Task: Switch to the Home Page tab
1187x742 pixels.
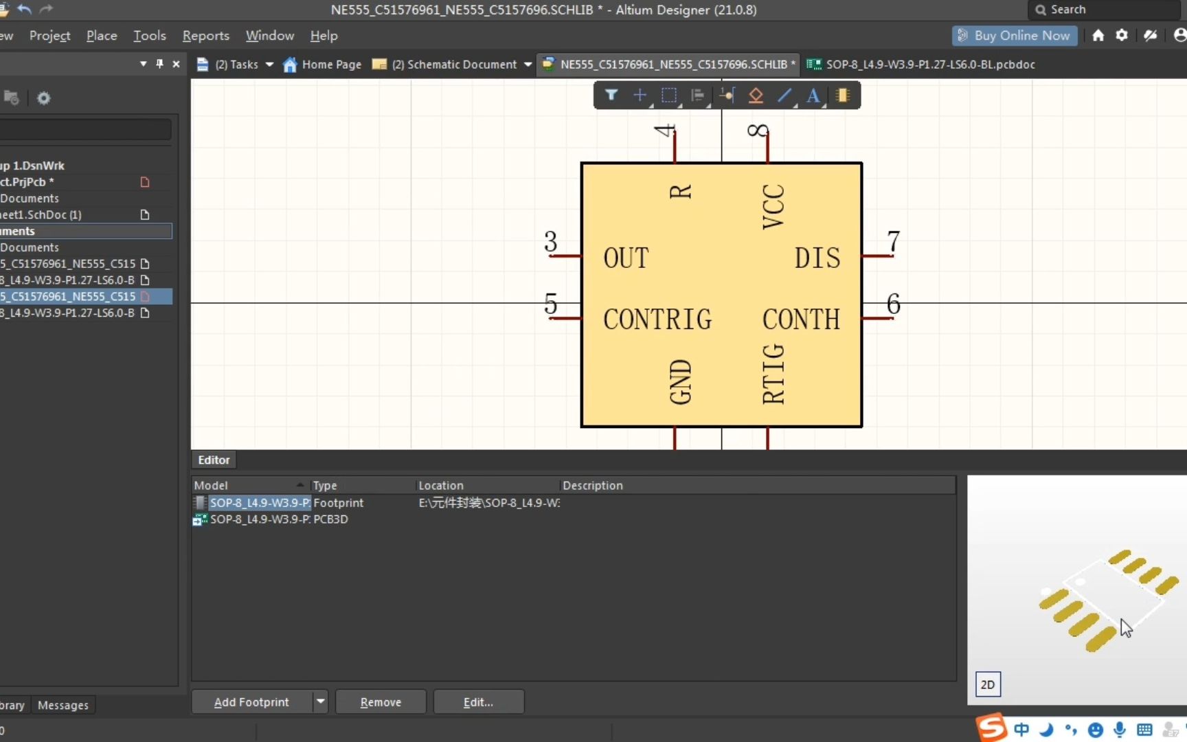Action: point(322,64)
